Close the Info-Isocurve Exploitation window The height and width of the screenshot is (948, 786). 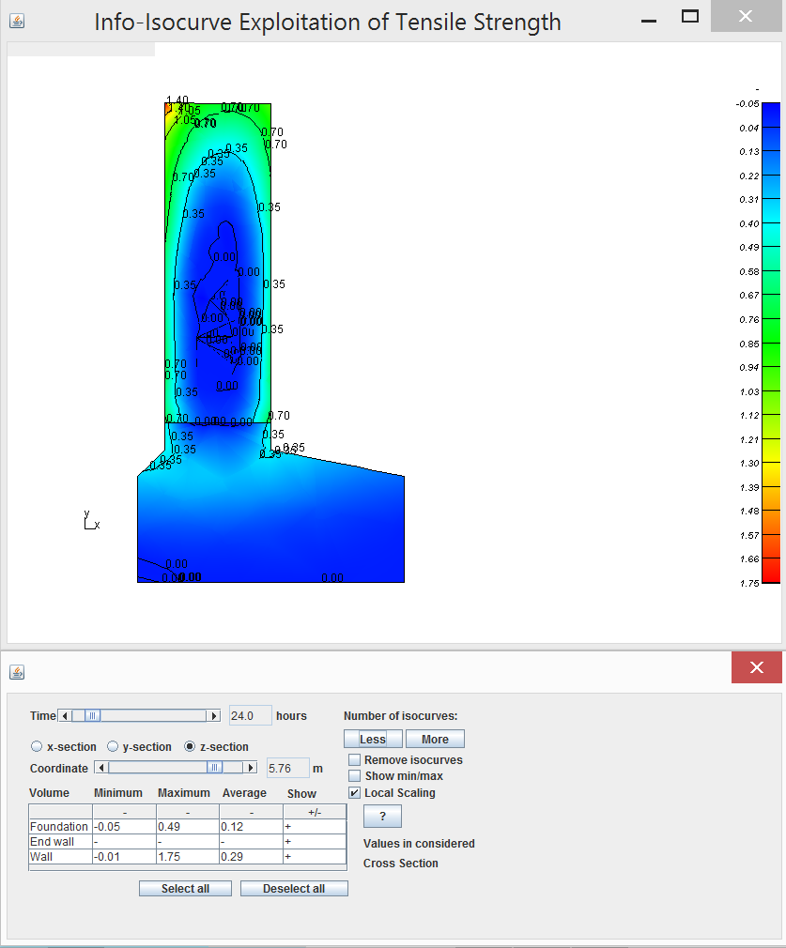[746, 16]
